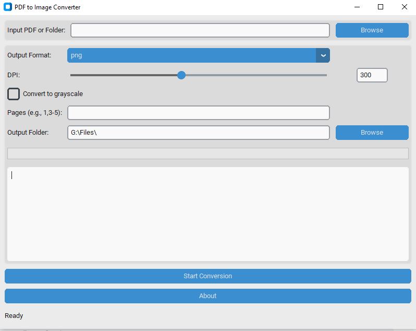Click the DPI slider handle
The width and height of the screenshot is (416, 331).
point(181,75)
